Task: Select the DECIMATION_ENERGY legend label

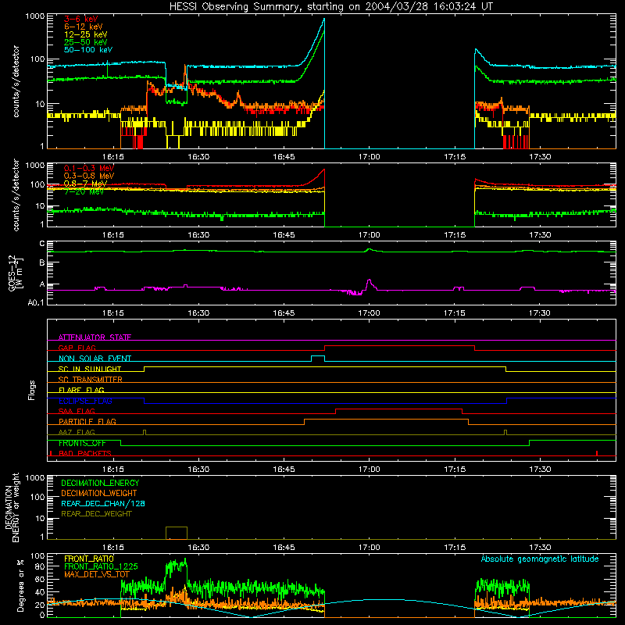Action: [100, 483]
